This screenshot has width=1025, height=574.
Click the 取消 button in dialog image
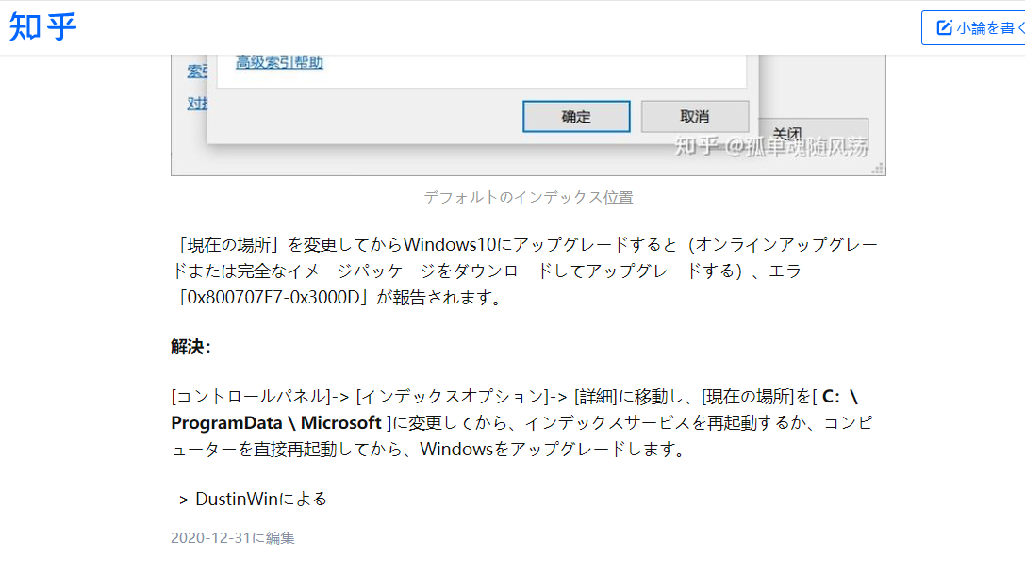click(x=695, y=116)
